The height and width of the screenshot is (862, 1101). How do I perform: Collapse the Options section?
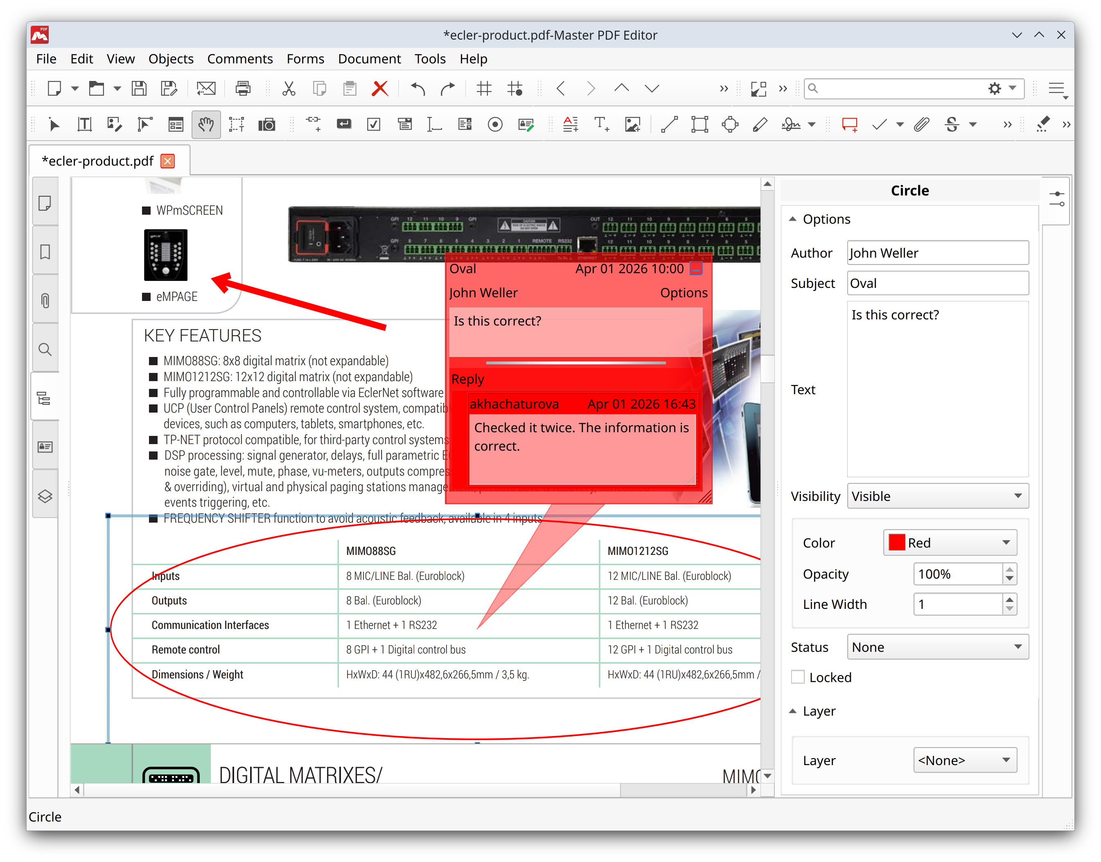coord(792,219)
